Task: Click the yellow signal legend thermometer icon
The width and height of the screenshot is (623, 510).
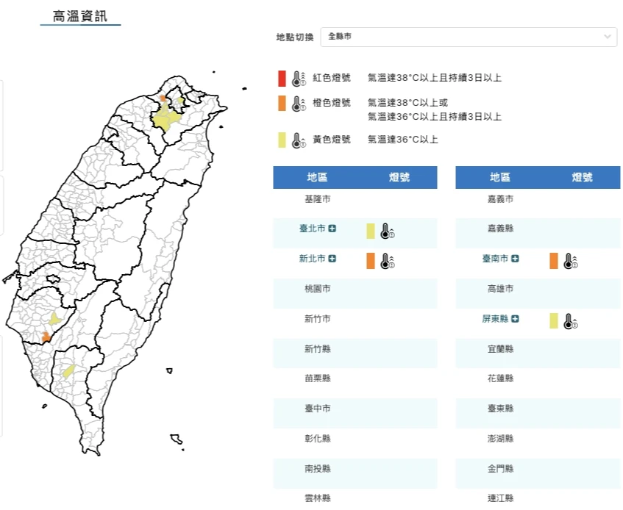Action: [x=298, y=140]
